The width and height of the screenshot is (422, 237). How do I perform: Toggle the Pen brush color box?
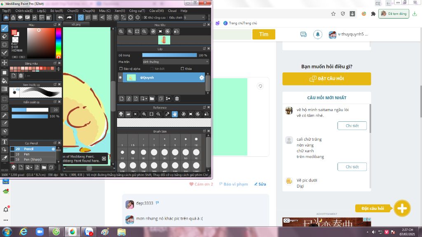tap(12, 154)
